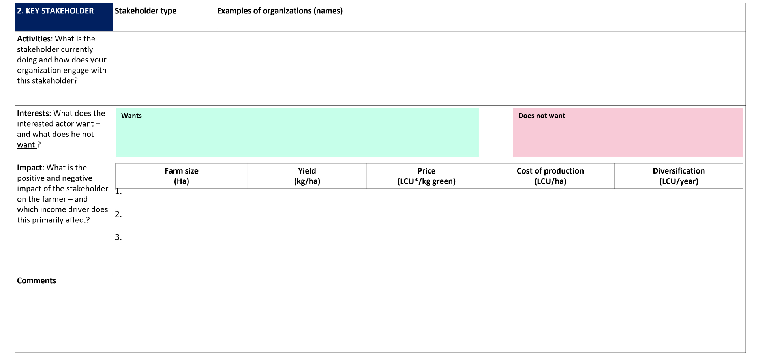Select the Yield (kg/ha) column header

point(307,176)
